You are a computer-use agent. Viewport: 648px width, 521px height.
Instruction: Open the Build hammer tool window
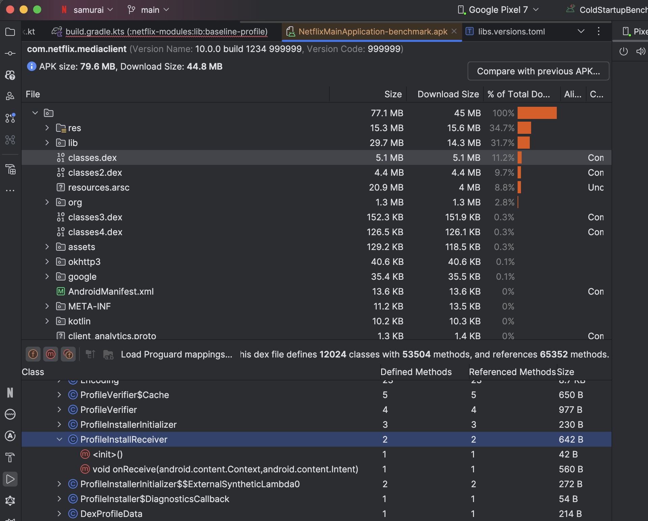tap(10, 457)
